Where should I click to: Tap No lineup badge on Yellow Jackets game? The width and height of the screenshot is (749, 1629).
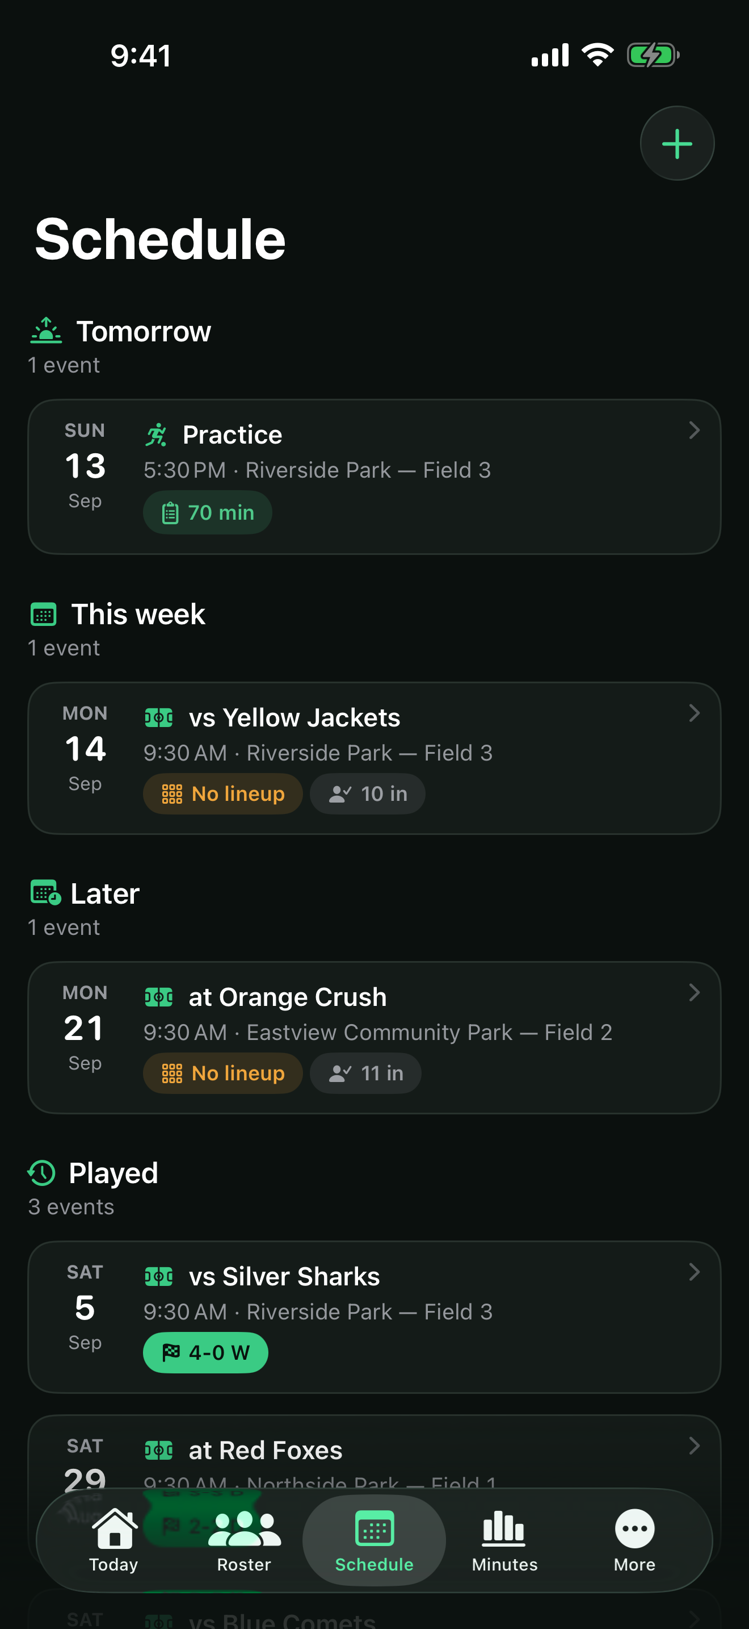pos(223,793)
